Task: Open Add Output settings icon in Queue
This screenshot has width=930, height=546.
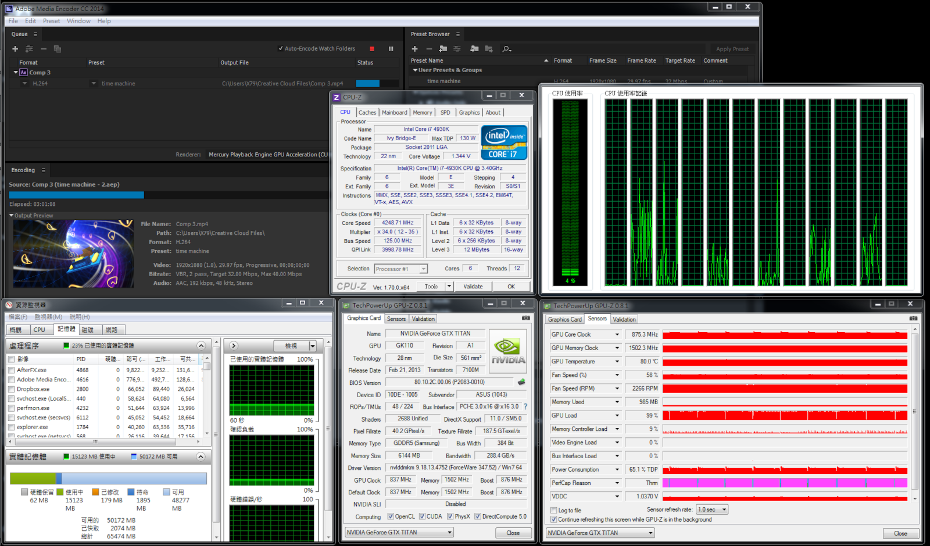Action: [x=29, y=49]
